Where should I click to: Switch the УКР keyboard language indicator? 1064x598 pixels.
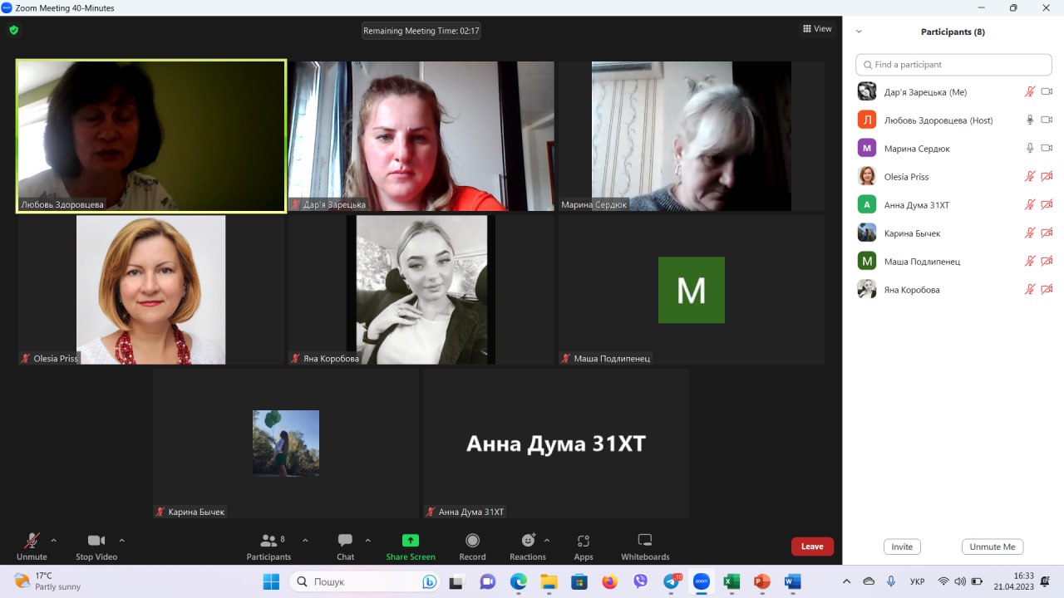pyautogui.click(x=918, y=581)
